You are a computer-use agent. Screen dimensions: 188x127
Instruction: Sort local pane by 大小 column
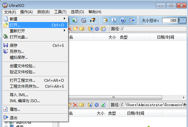(94, 113)
